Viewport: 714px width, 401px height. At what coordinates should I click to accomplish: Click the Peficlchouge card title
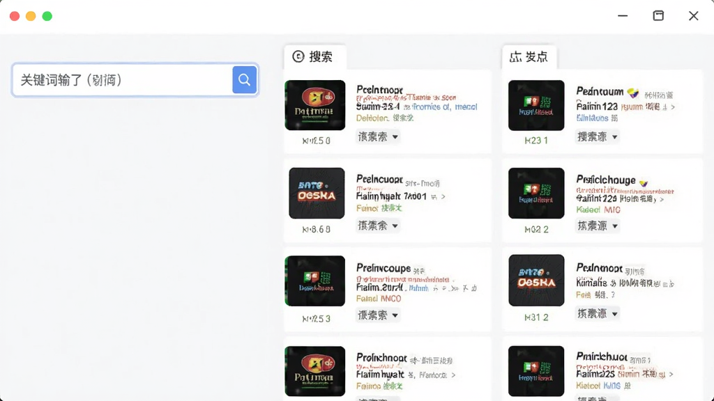(606, 180)
